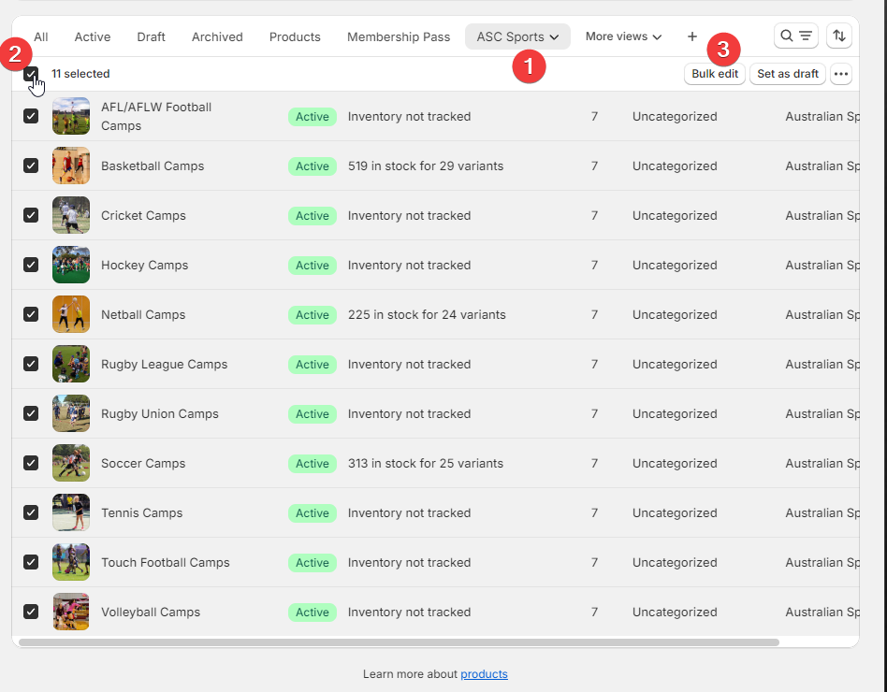
Task: Open Volleyball Camps product thumbnail
Action: 71,612
